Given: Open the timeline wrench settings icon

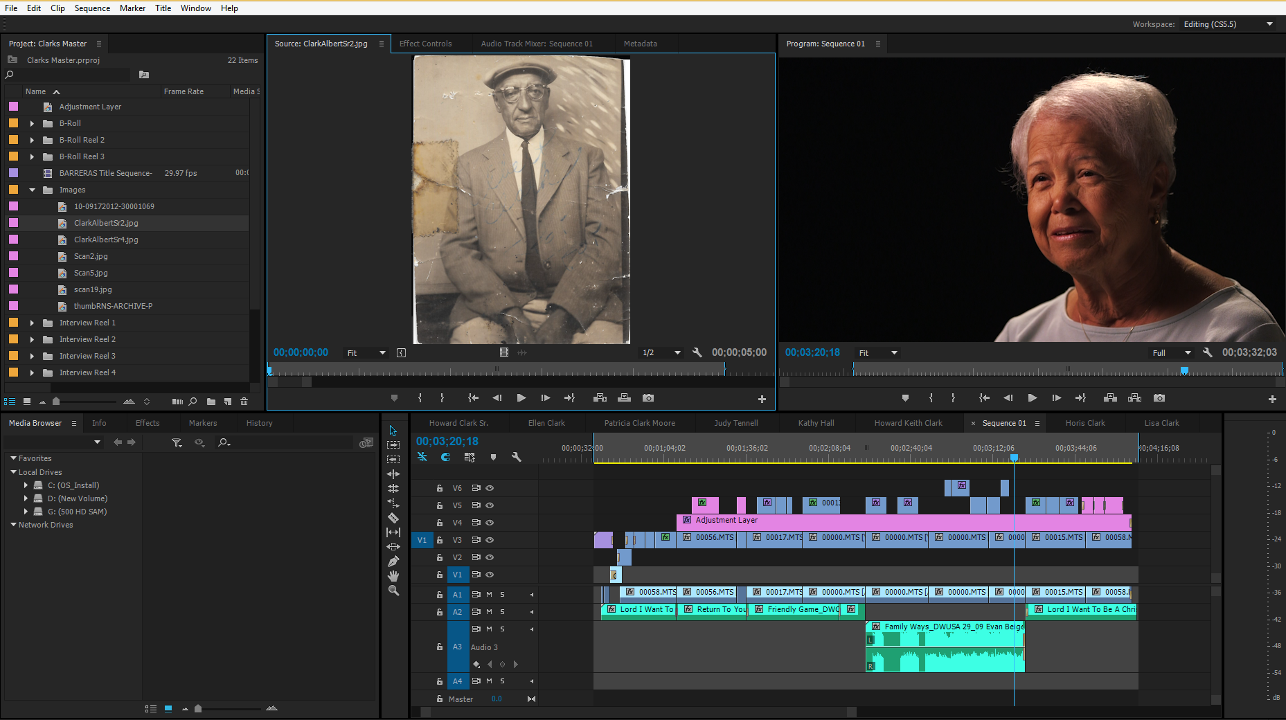Looking at the screenshot, I should (517, 457).
